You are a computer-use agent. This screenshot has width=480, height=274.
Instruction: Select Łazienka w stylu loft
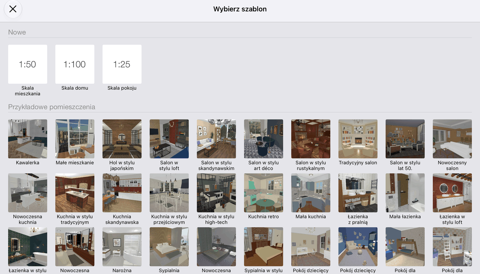[x=452, y=193]
